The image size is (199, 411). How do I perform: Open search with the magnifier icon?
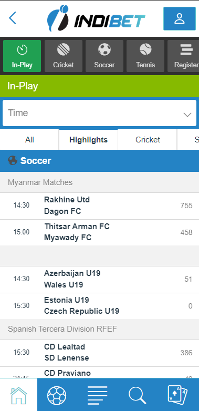click(137, 395)
